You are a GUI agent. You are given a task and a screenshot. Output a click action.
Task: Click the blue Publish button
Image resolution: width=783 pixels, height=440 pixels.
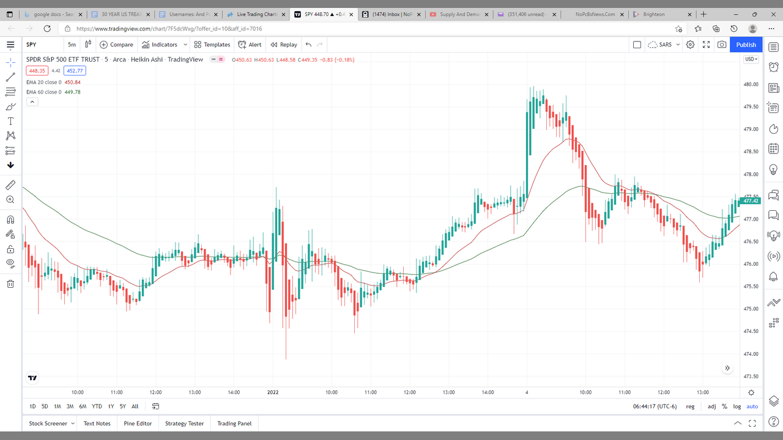tap(746, 45)
